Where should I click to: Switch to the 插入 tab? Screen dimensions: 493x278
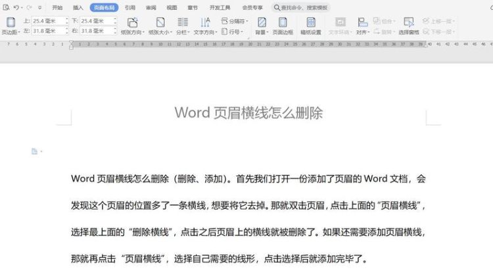(78, 7)
